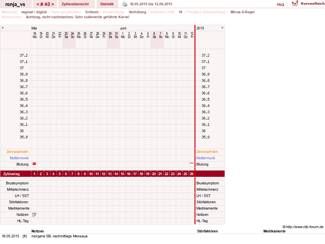325x244 pixels.
Task: Click the date range 18.05.2015 bis 12.06.2015
Action: coord(151,4)
